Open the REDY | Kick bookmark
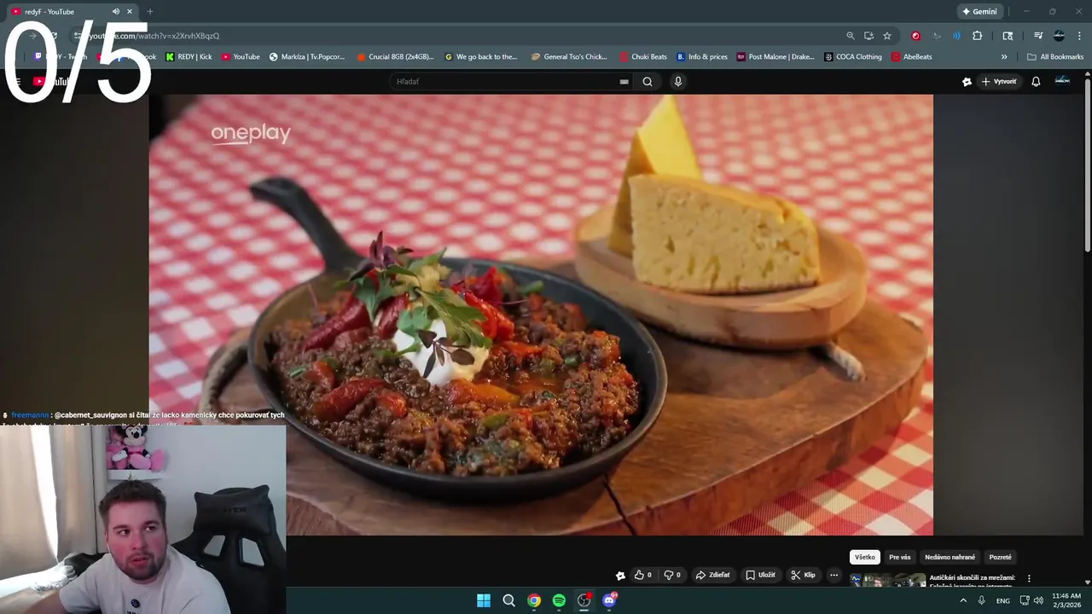1092x614 pixels. pyautogui.click(x=189, y=57)
